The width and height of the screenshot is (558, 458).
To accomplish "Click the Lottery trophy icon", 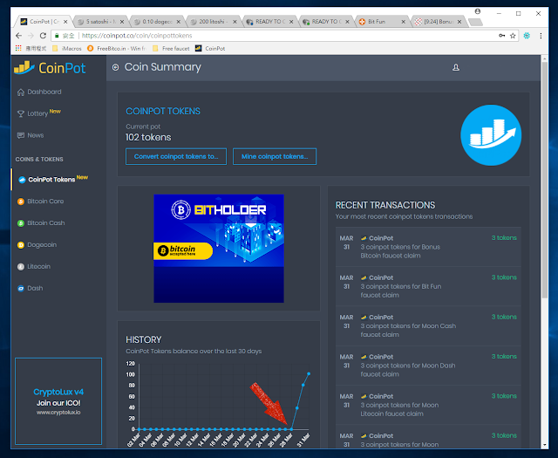I will point(21,113).
